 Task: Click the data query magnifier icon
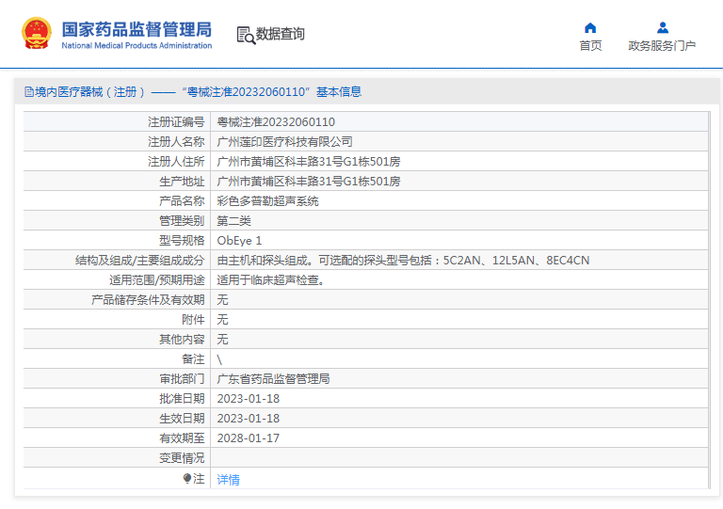click(x=246, y=36)
